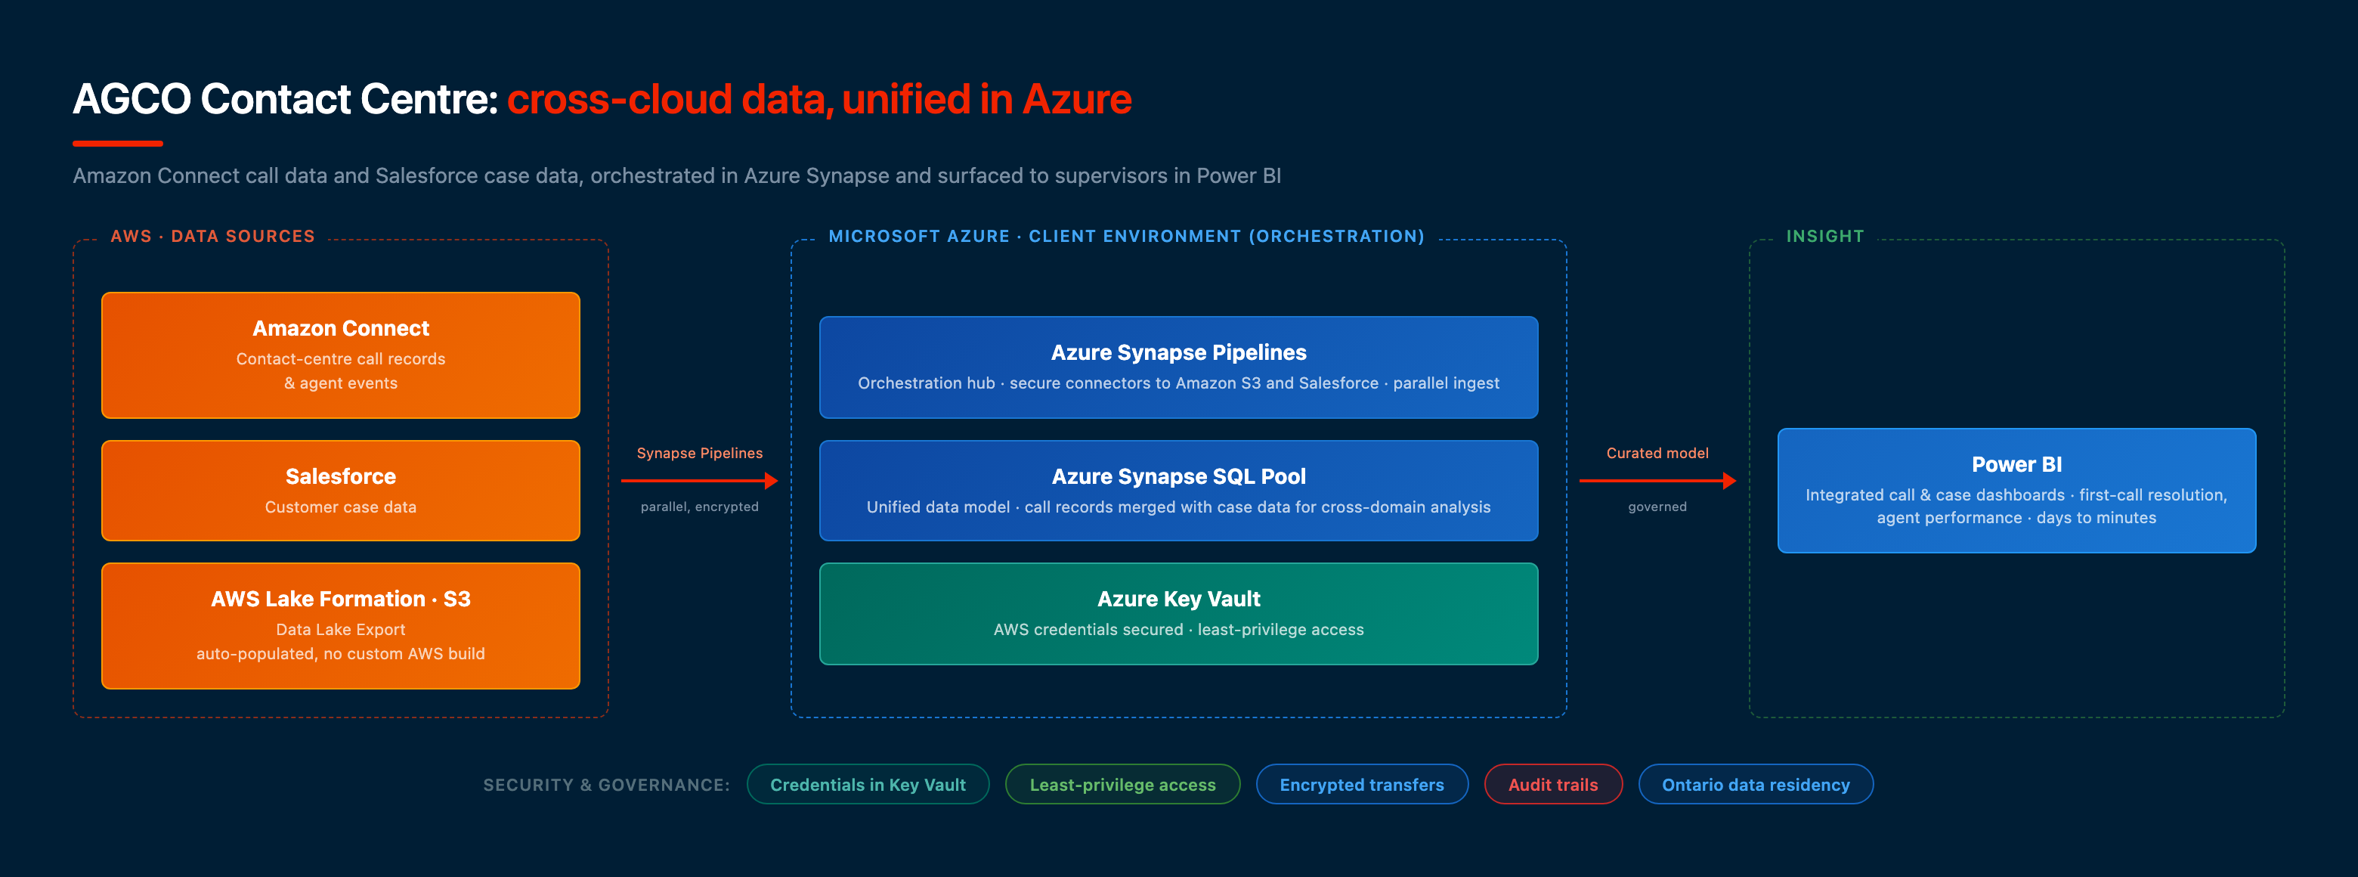This screenshot has height=877, width=2358.
Task: Select the Ontario data residency pill
Action: tap(1756, 785)
